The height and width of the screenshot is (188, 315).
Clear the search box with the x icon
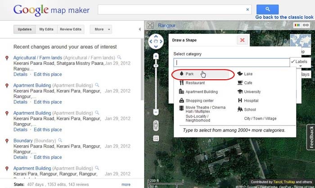[247, 9]
